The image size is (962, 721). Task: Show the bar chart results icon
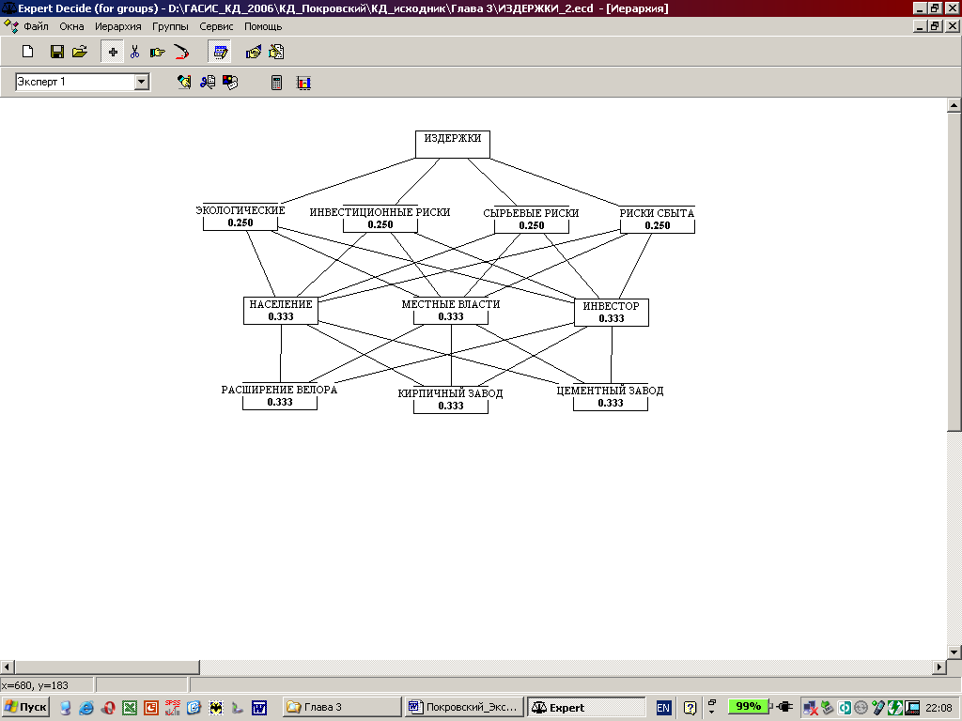pyautogui.click(x=303, y=83)
